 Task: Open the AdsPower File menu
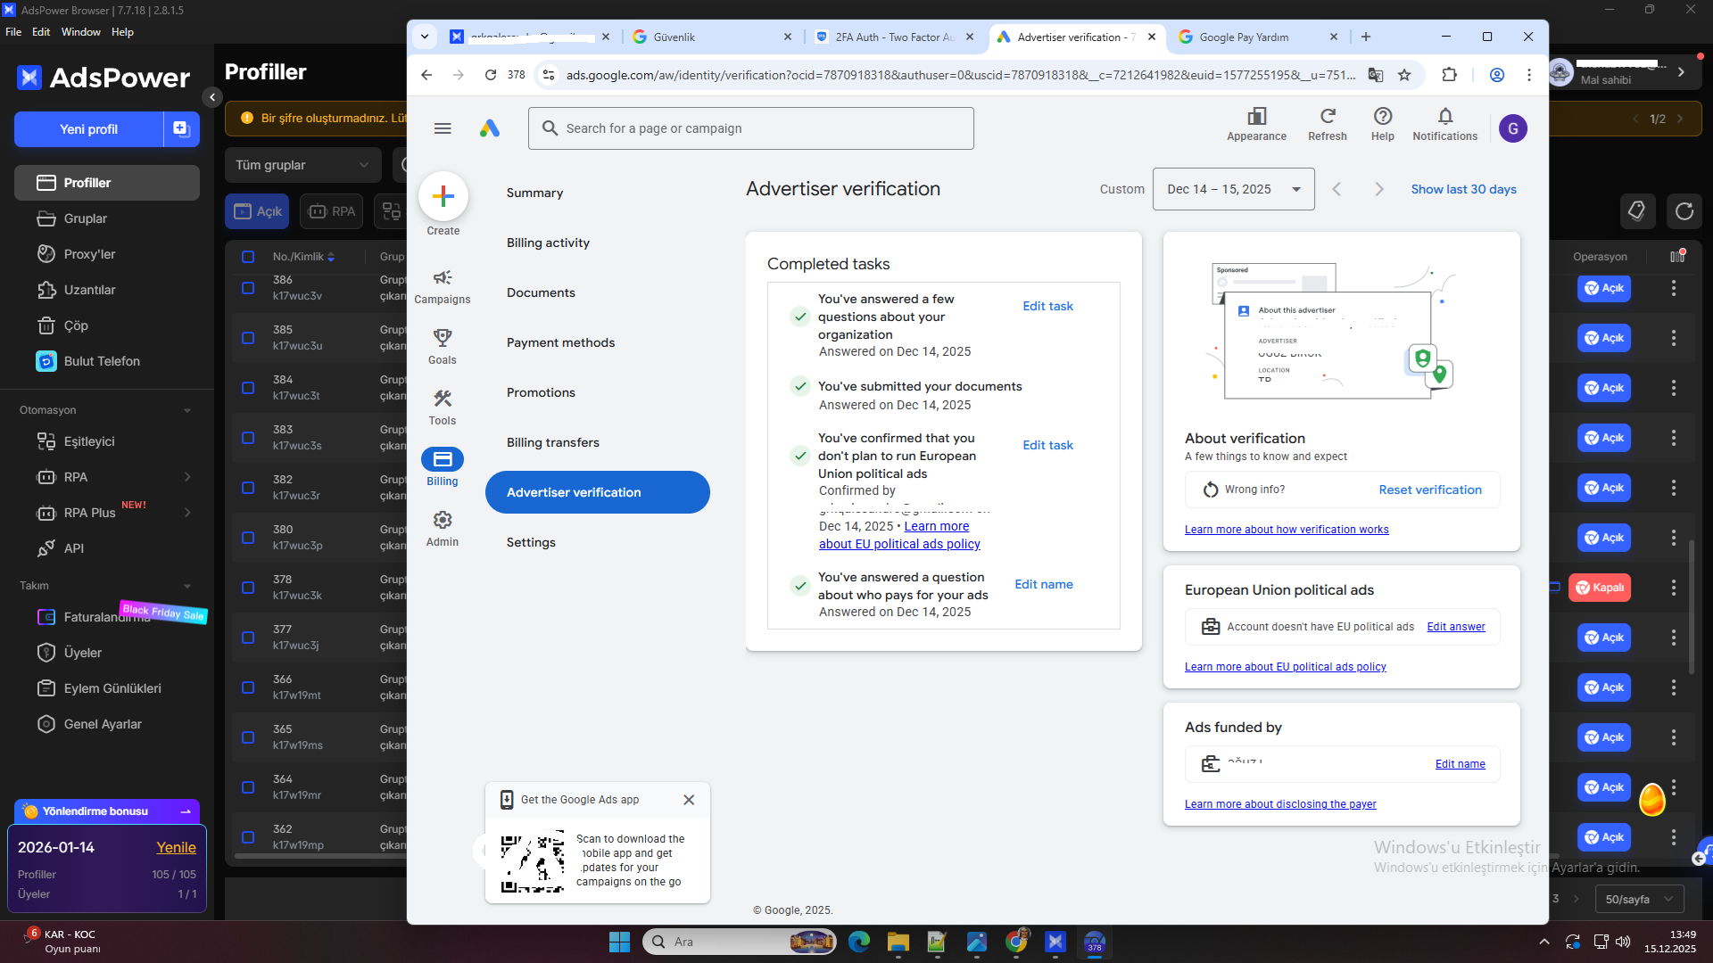[x=13, y=32]
